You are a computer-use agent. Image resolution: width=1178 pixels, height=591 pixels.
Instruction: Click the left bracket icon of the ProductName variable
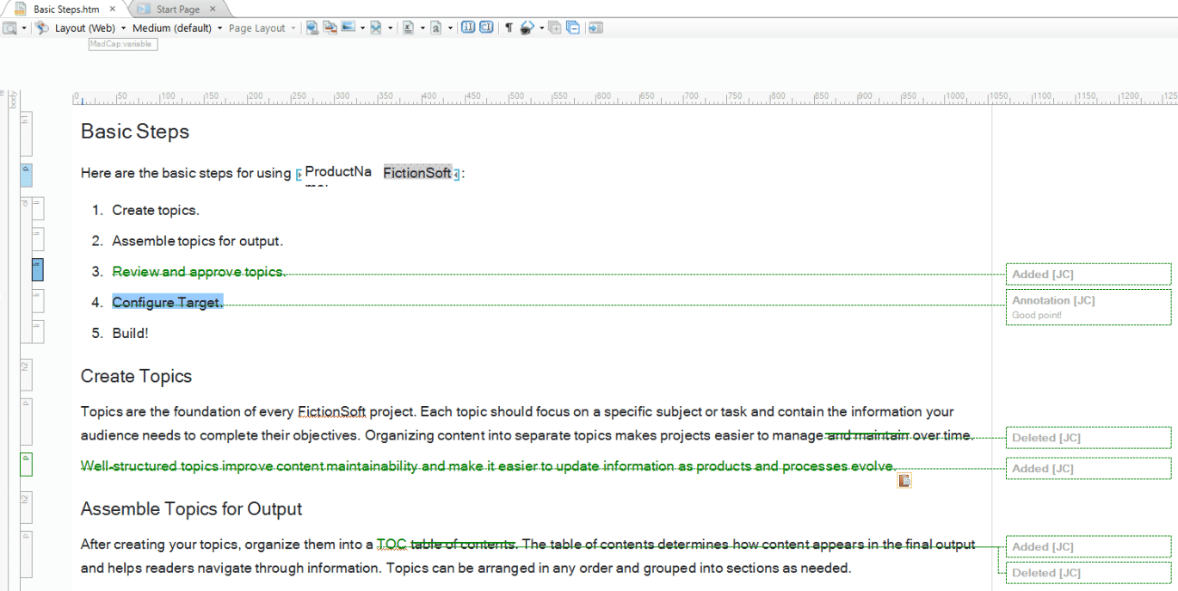(299, 175)
